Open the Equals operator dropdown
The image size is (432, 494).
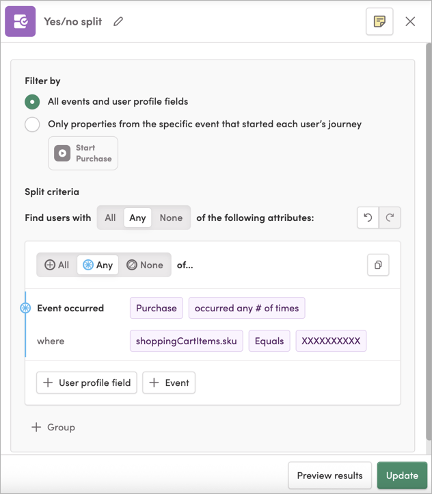pos(269,341)
